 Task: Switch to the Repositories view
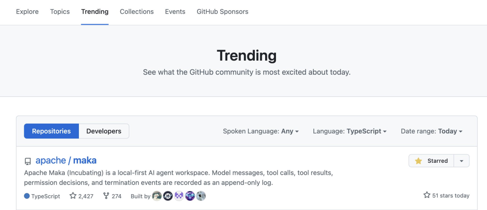pyautogui.click(x=51, y=131)
